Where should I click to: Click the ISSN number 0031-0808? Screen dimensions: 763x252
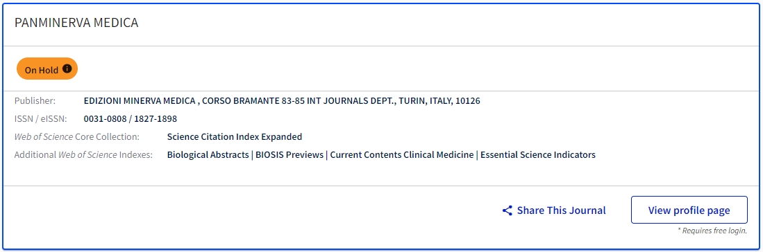[105, 118]
